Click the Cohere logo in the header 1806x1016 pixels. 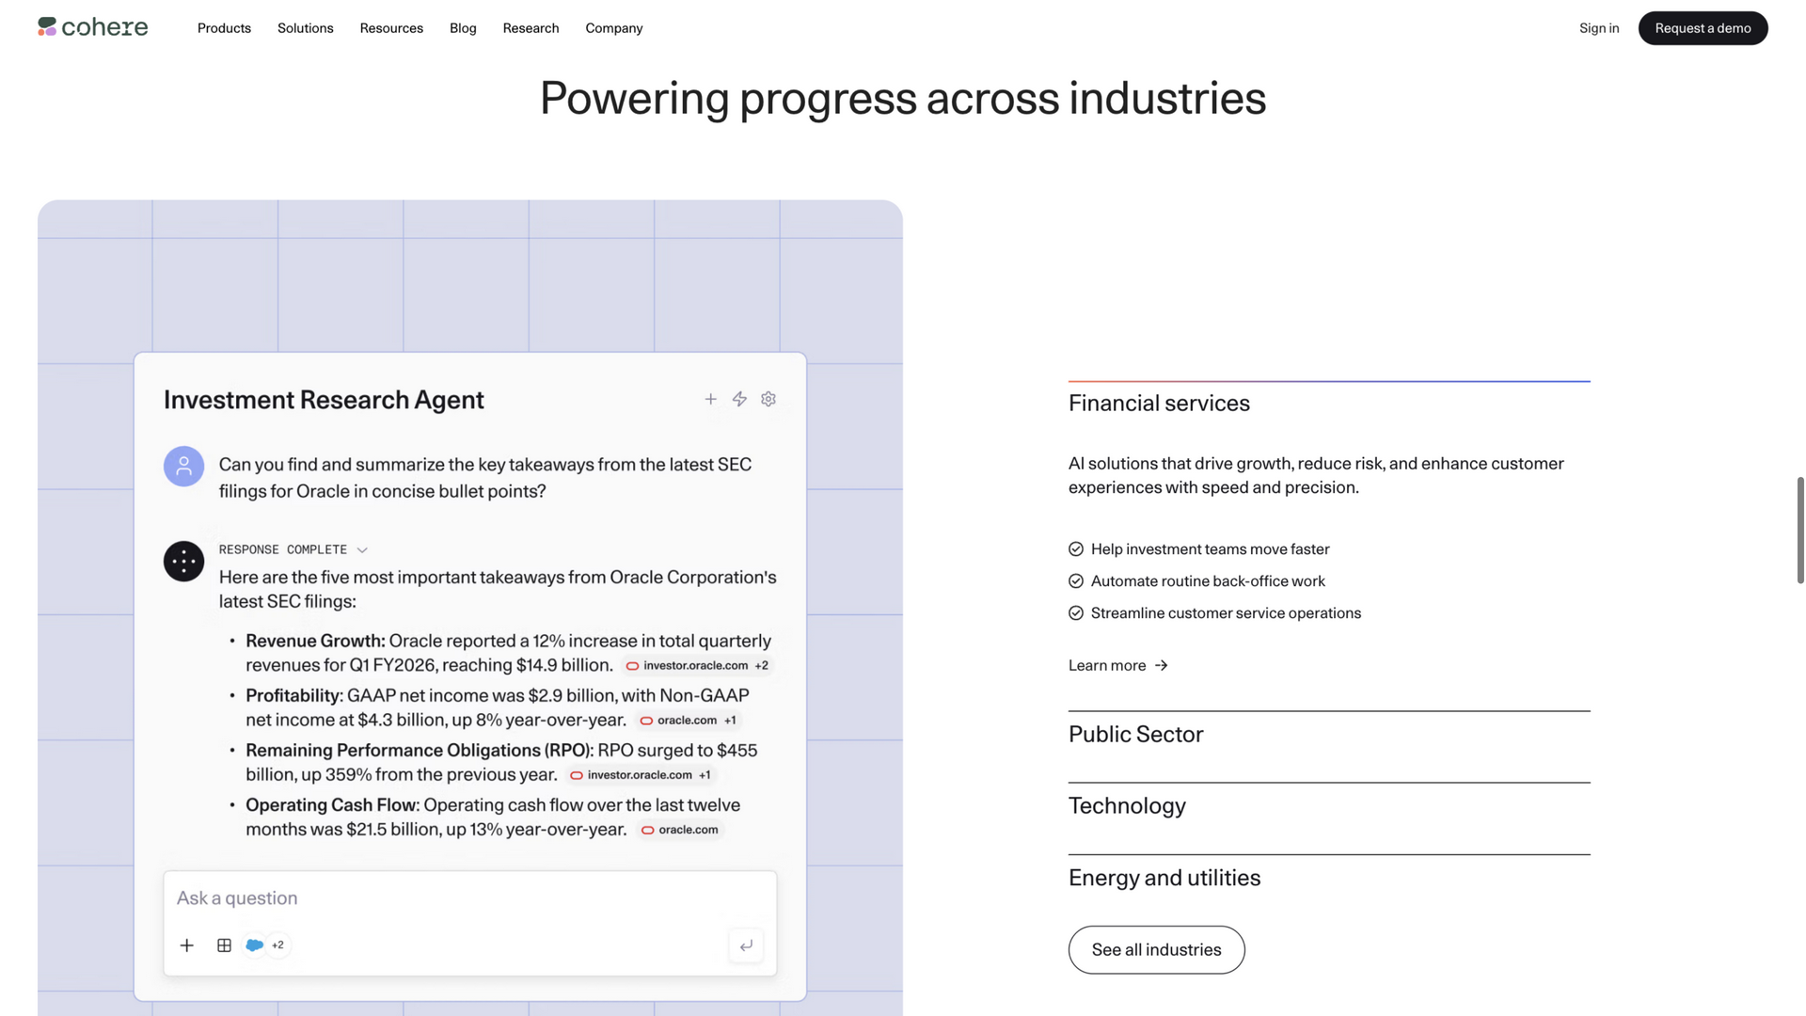(x=92, y=27)
